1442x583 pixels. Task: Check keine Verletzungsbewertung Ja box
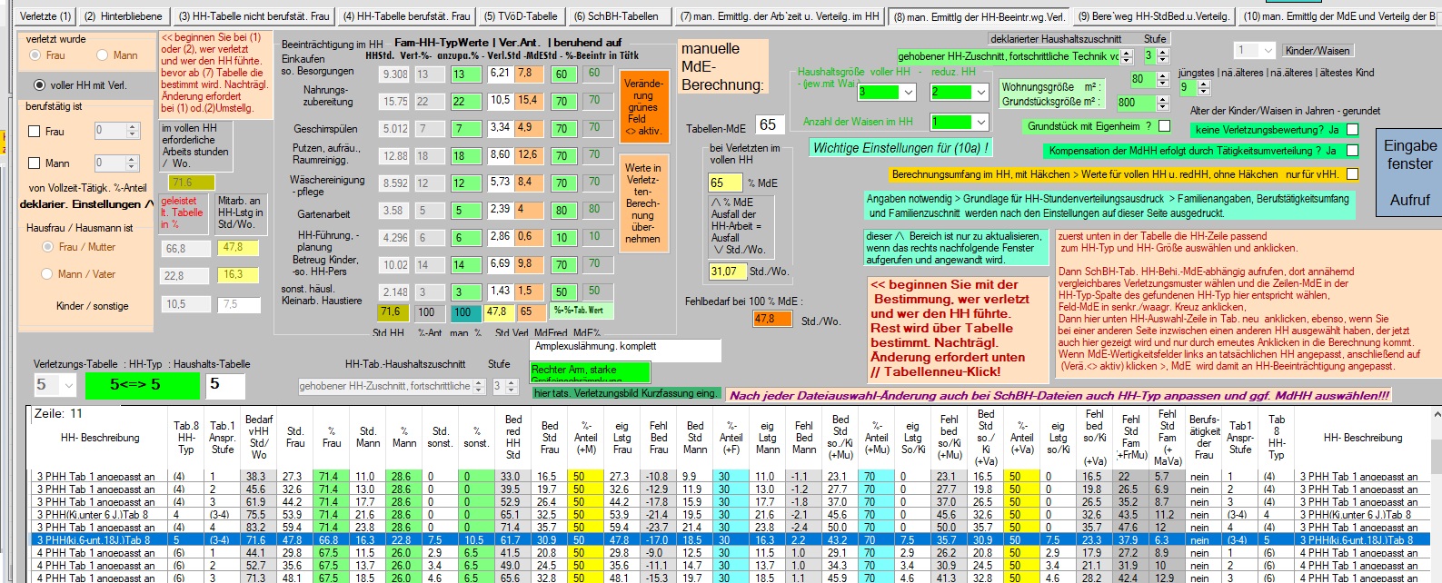(x=1352, y=130)
